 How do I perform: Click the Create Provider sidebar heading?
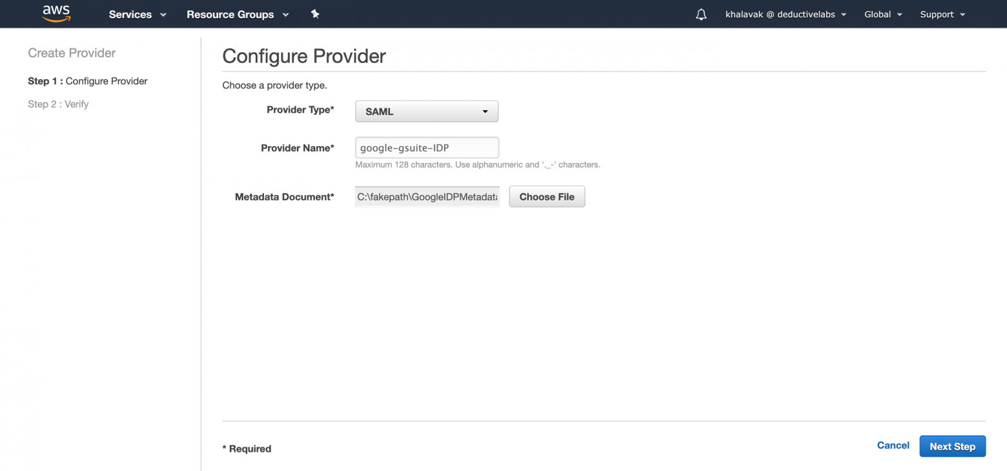(x=72, y=53)
